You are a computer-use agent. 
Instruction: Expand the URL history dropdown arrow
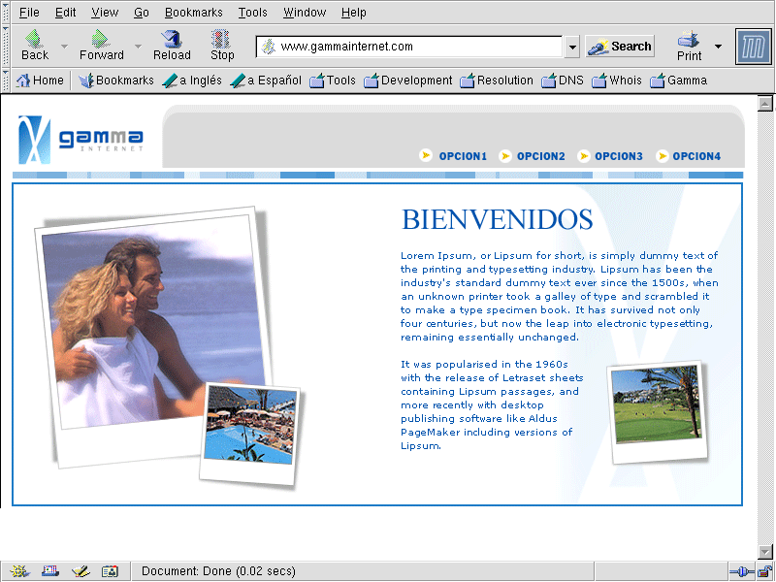(x=572, y=47)
